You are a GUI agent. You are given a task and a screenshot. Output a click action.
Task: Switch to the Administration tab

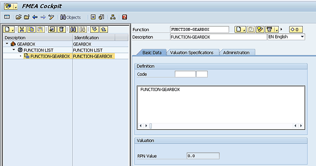click(x=236, y=53)
